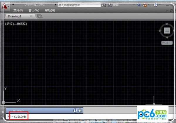Viewport: 176px width, 123px height.
Task: Click the help question mark icon
Action: pyautogui.click(x=155, y=5)
